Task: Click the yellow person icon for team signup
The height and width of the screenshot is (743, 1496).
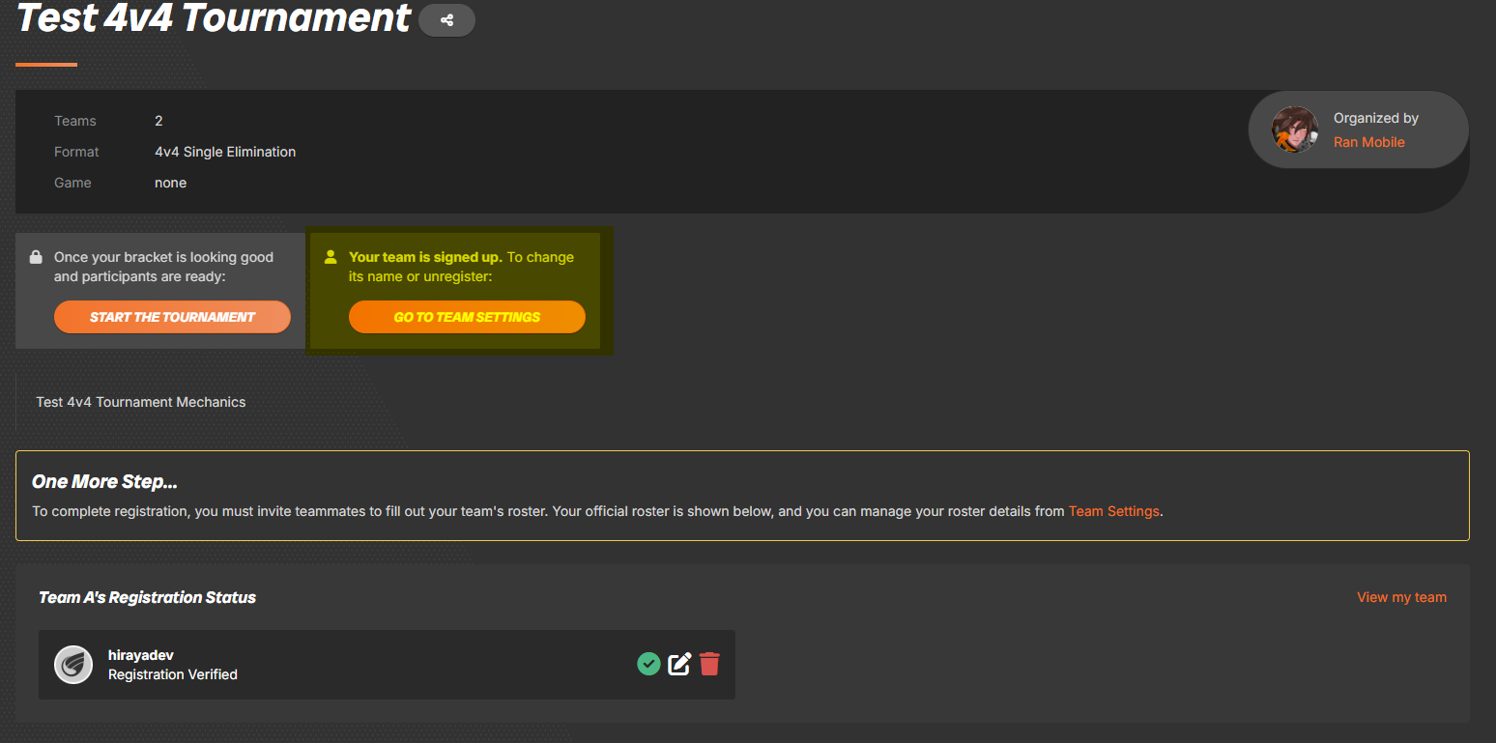Action: tap(331, 257)
